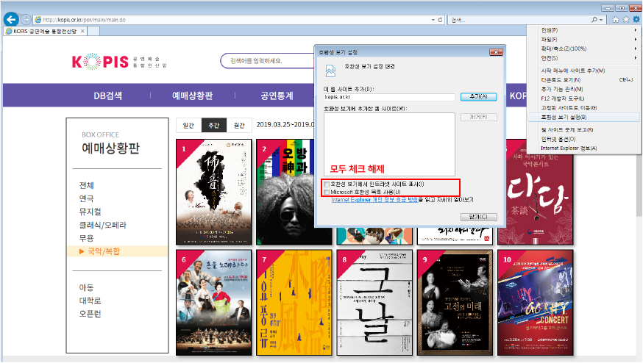This screenshot has width=643, height=363.
Task: Select 연극 genre in sidebar
Action: 87,198
